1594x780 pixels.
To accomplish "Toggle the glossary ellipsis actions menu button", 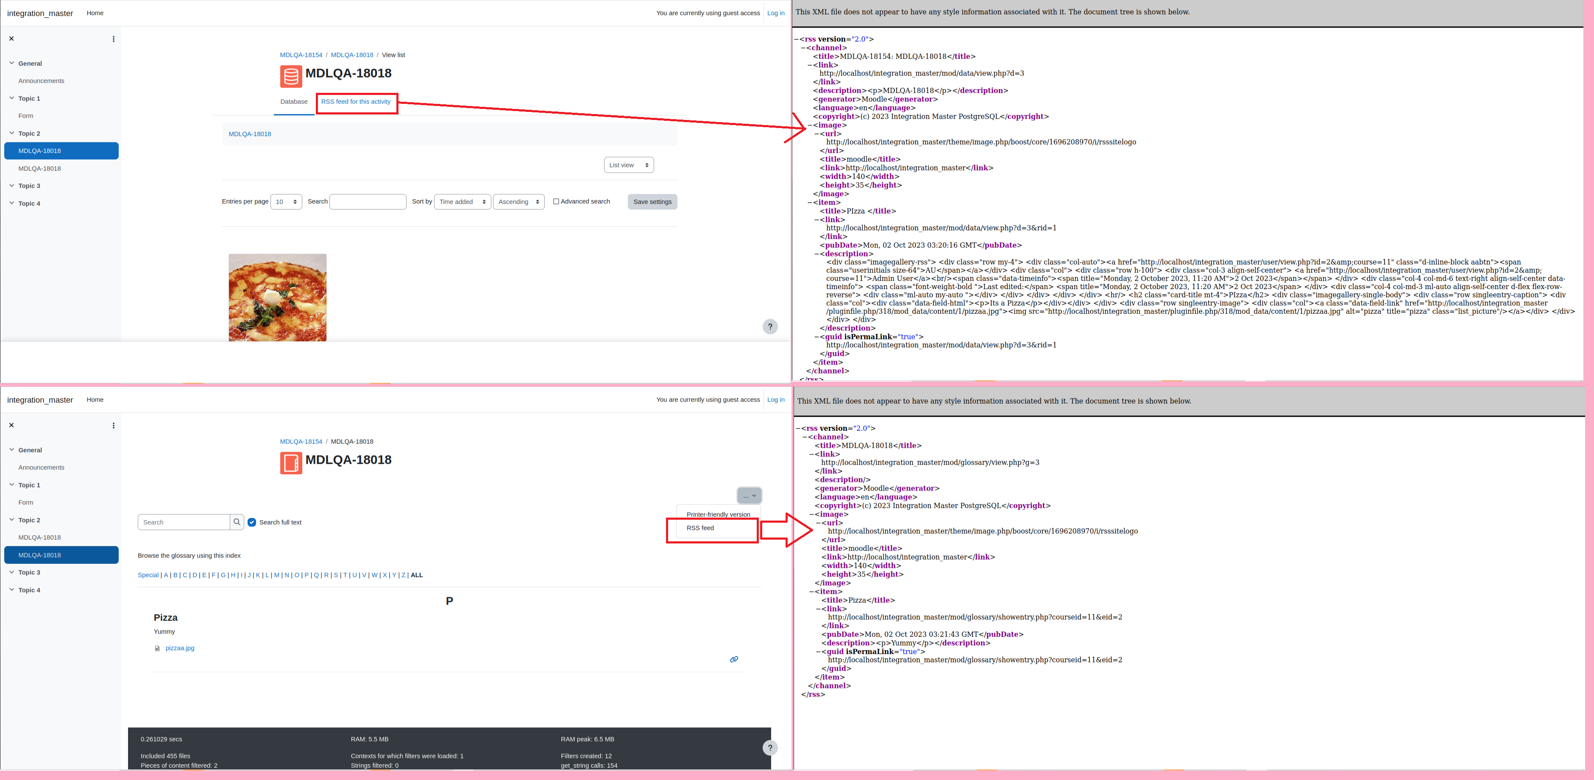I will click(x=750, y=496).
